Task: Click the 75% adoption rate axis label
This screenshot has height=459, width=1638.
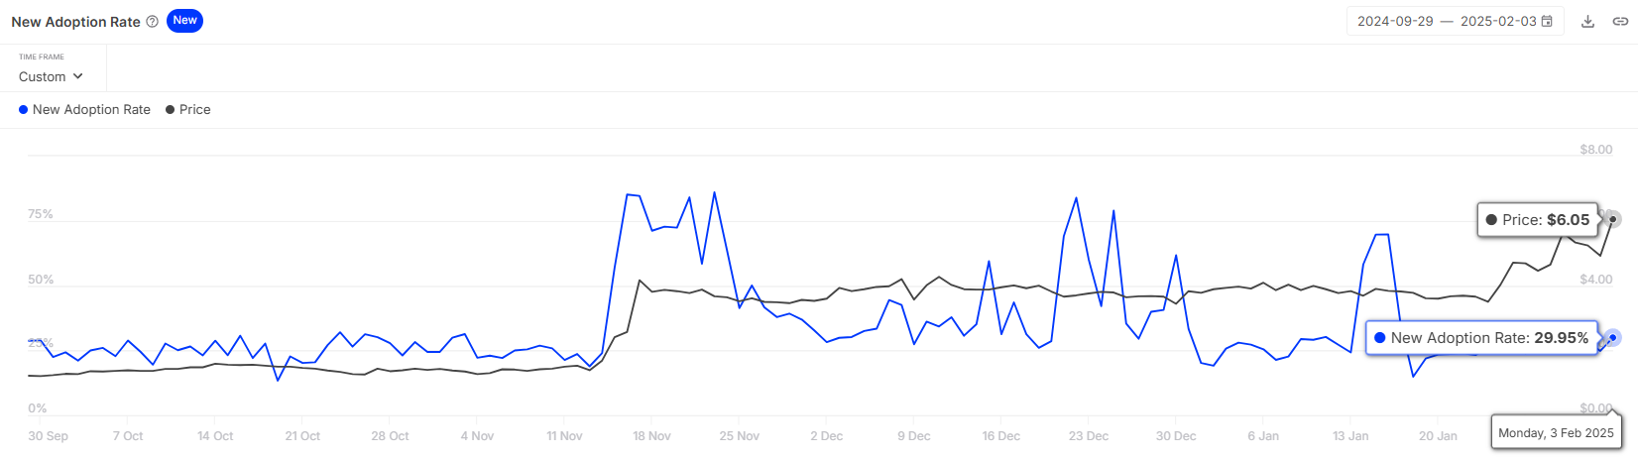Action: [x=41, y=215]
